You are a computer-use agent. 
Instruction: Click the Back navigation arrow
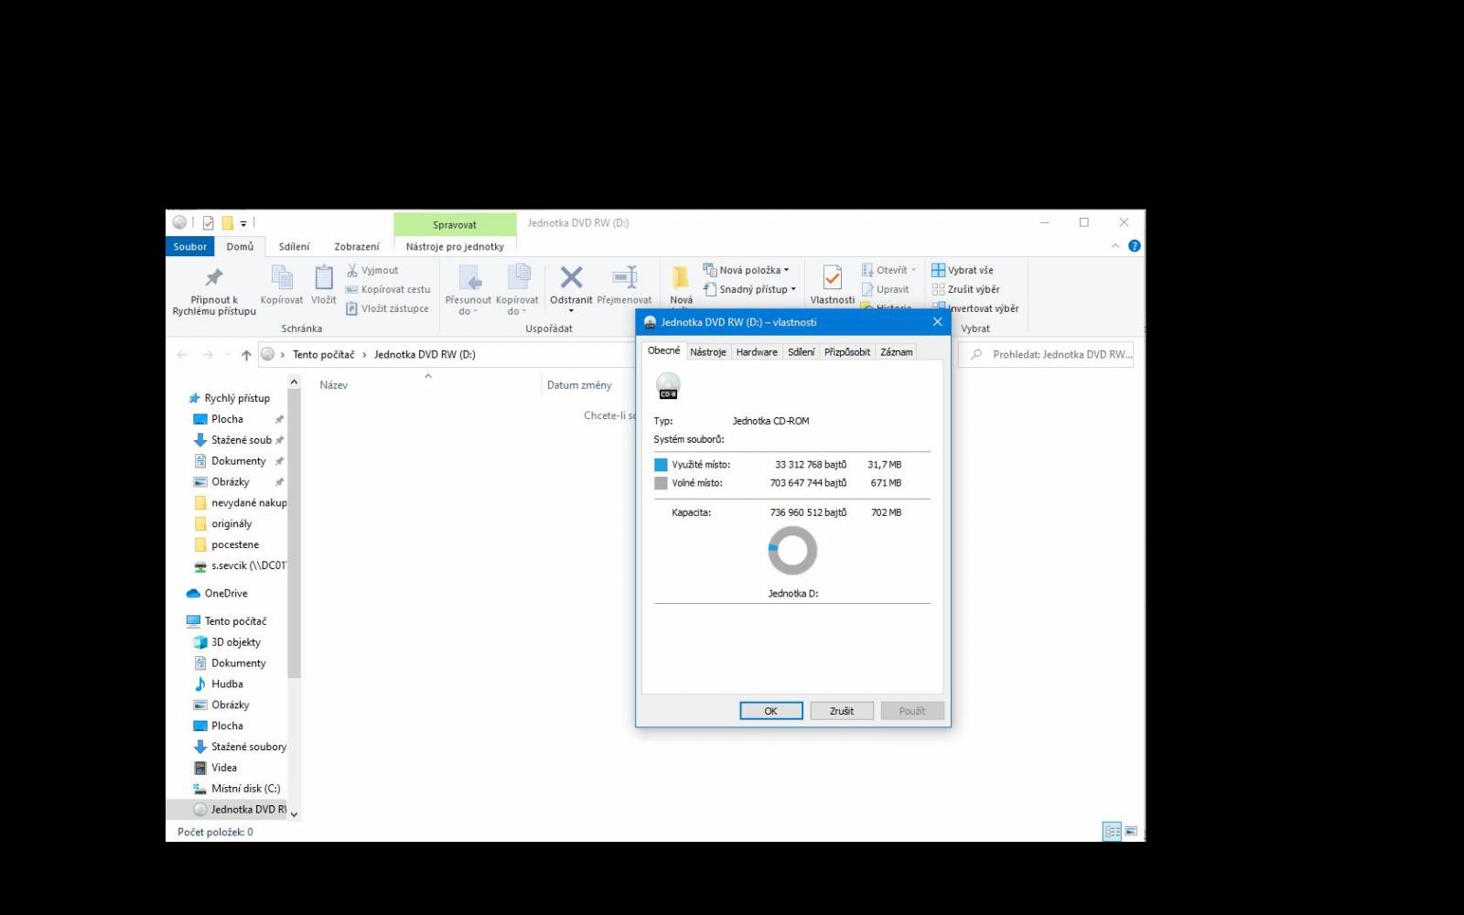[x=182, y=355]
